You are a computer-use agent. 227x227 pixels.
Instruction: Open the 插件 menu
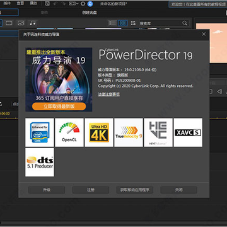click(x=7, y=3)
